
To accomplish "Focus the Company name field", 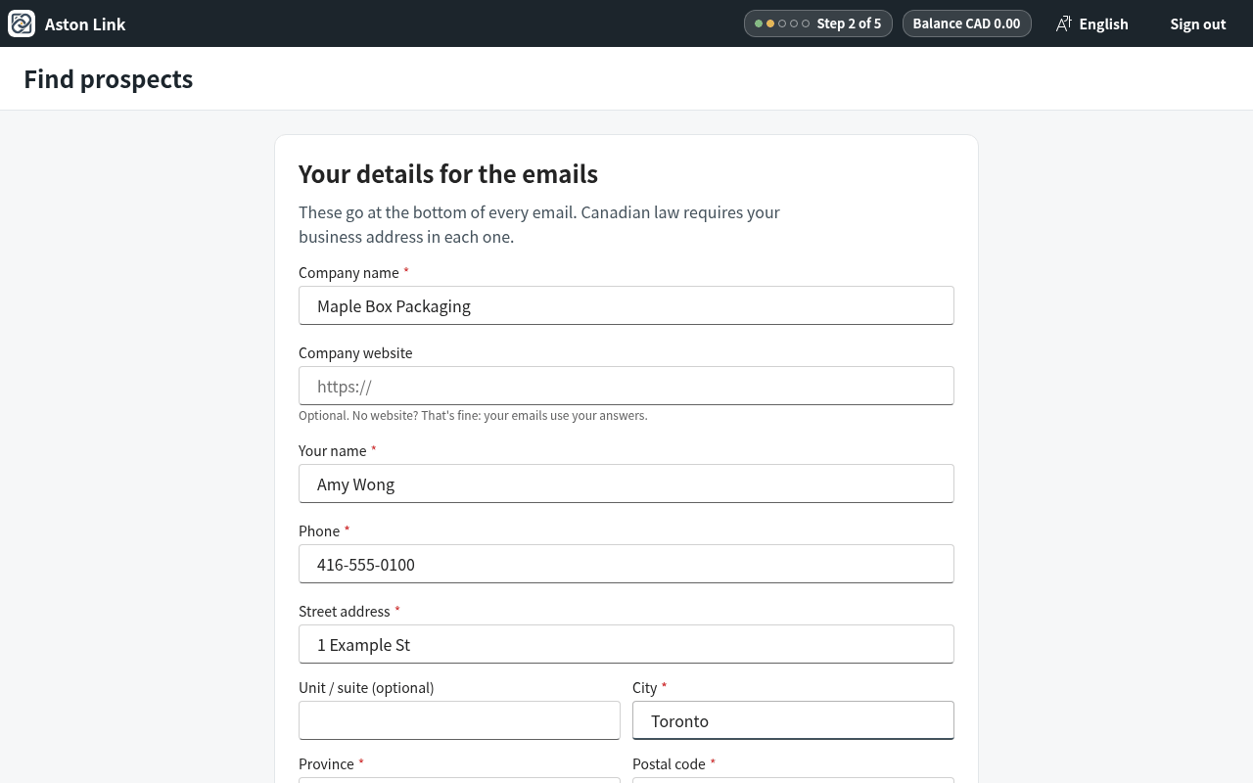I will click(626, 305).
